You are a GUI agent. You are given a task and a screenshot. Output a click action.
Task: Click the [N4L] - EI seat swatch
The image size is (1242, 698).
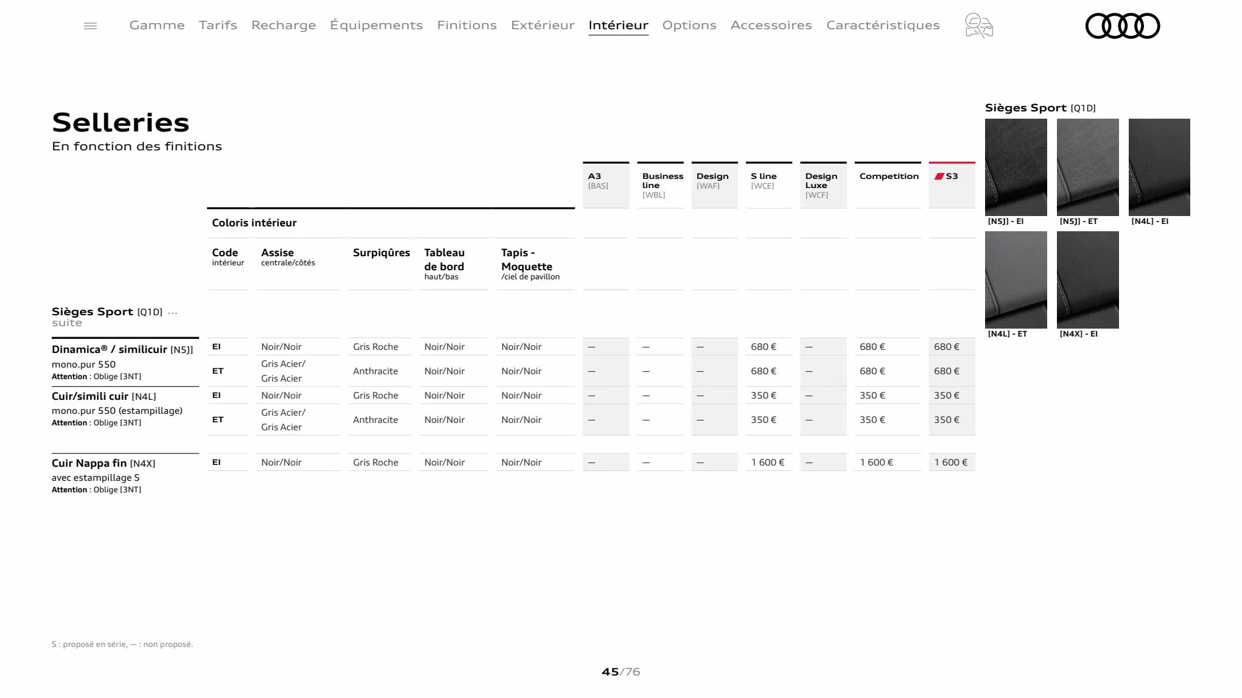pyautogui.click(x=1159, y=167)
